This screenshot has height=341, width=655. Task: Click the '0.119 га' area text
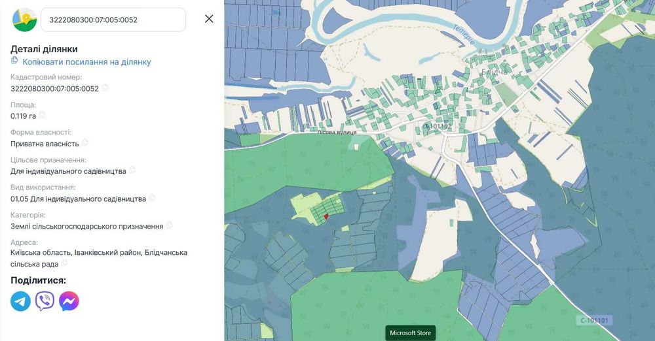[x=24, y=116]
